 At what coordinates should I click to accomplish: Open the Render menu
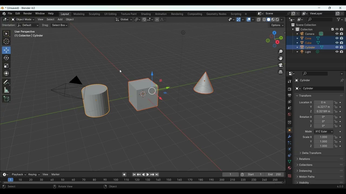point(28,13)
